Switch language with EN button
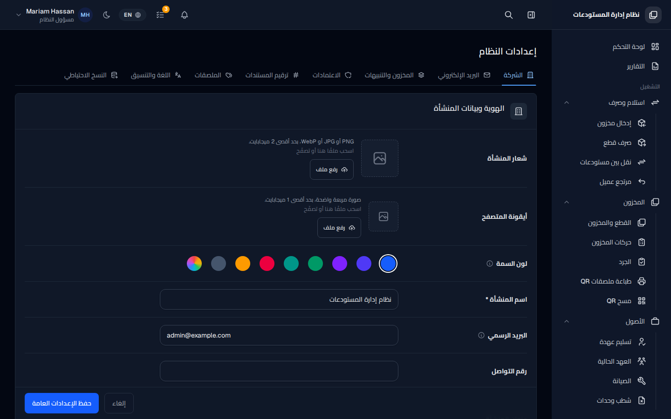Image resolution: width=671 pixels, height=419 pixels. click(132, 15)
